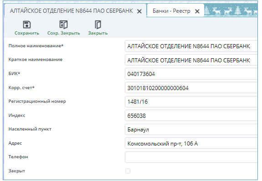Click the Сохранить floppy disk icon
The image size is (262, 181).
tap(27, 25)
